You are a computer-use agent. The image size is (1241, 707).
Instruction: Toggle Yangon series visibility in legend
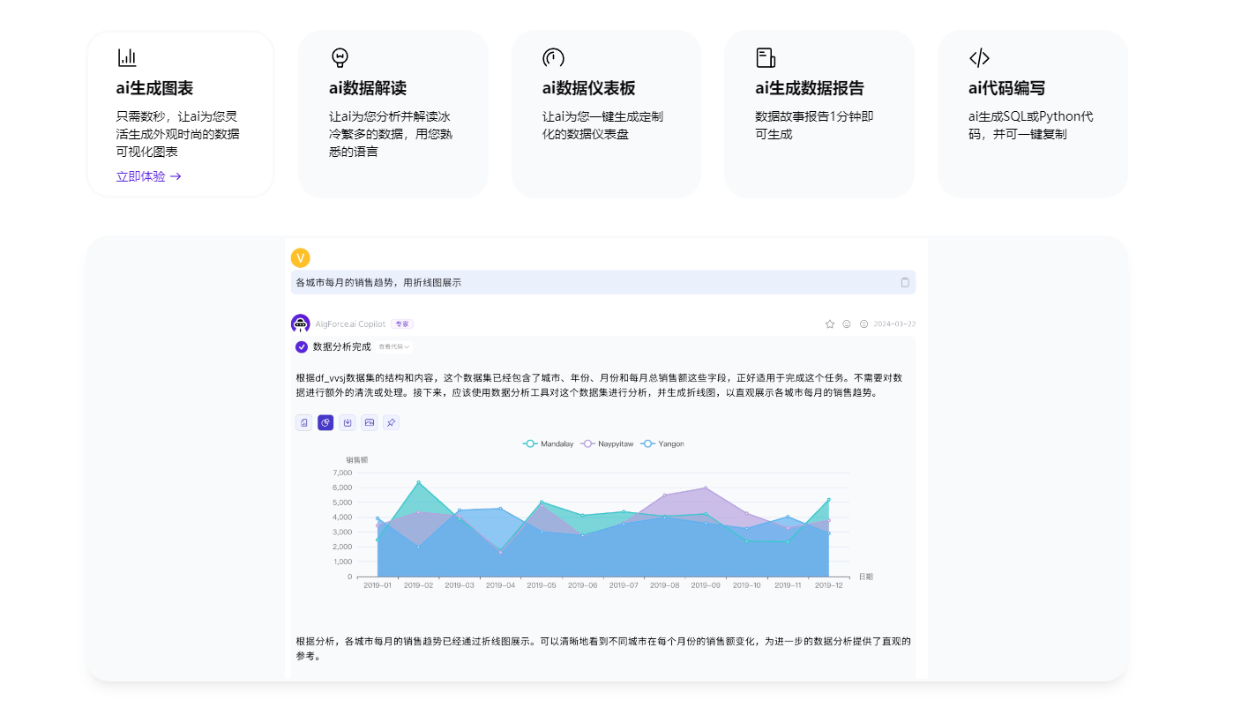point(662,443)
